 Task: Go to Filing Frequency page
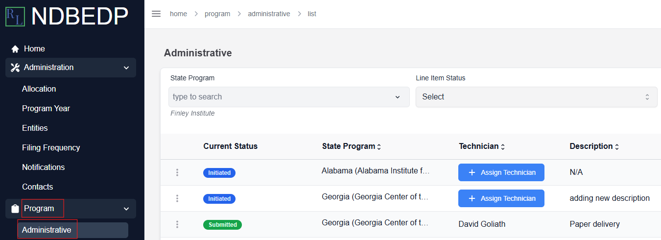(x=51, y=147)
